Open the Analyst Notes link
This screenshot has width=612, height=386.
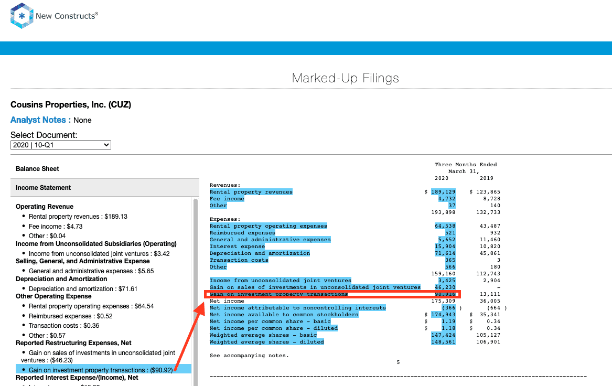[38, 120]
